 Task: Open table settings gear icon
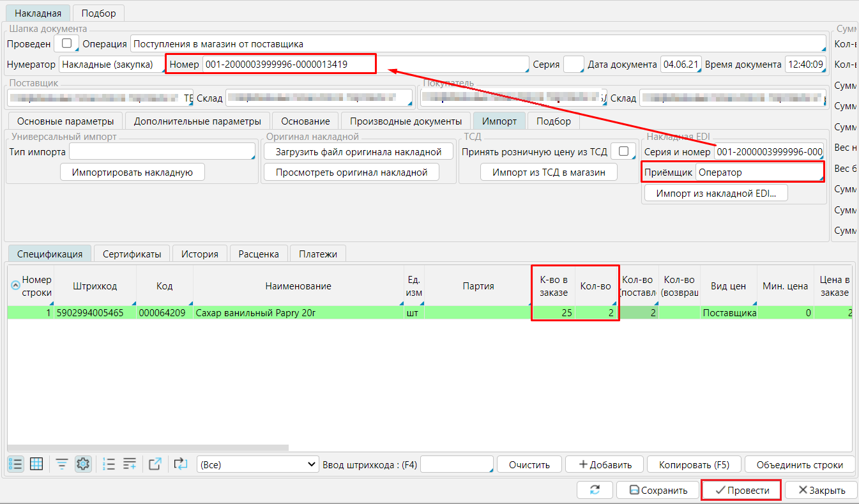(x=82, y=464)
